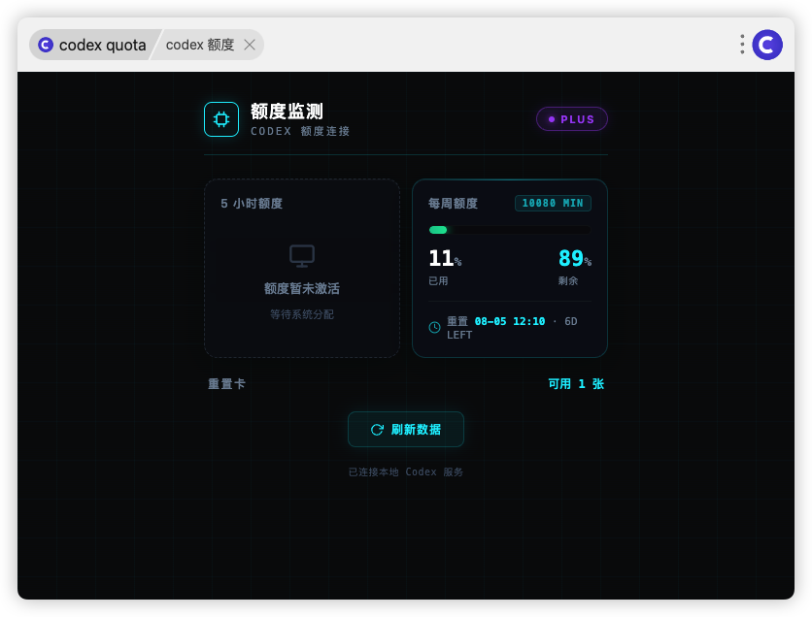Click the 刷新数据 button
812x617 pixels.
click(405, 429)
